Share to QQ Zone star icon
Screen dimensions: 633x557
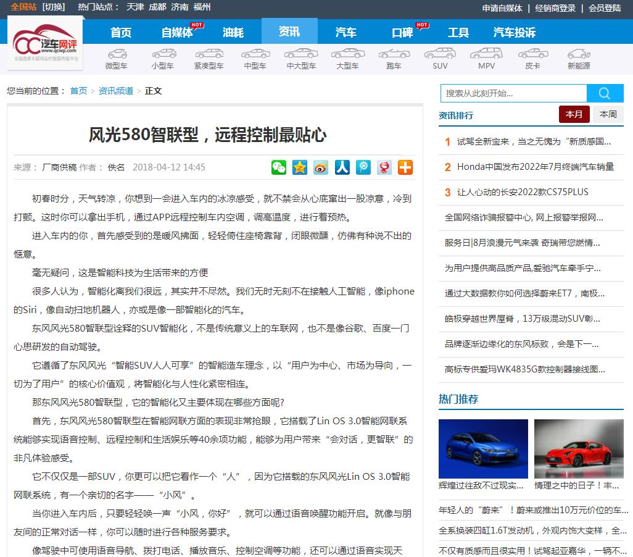[300, 167]
